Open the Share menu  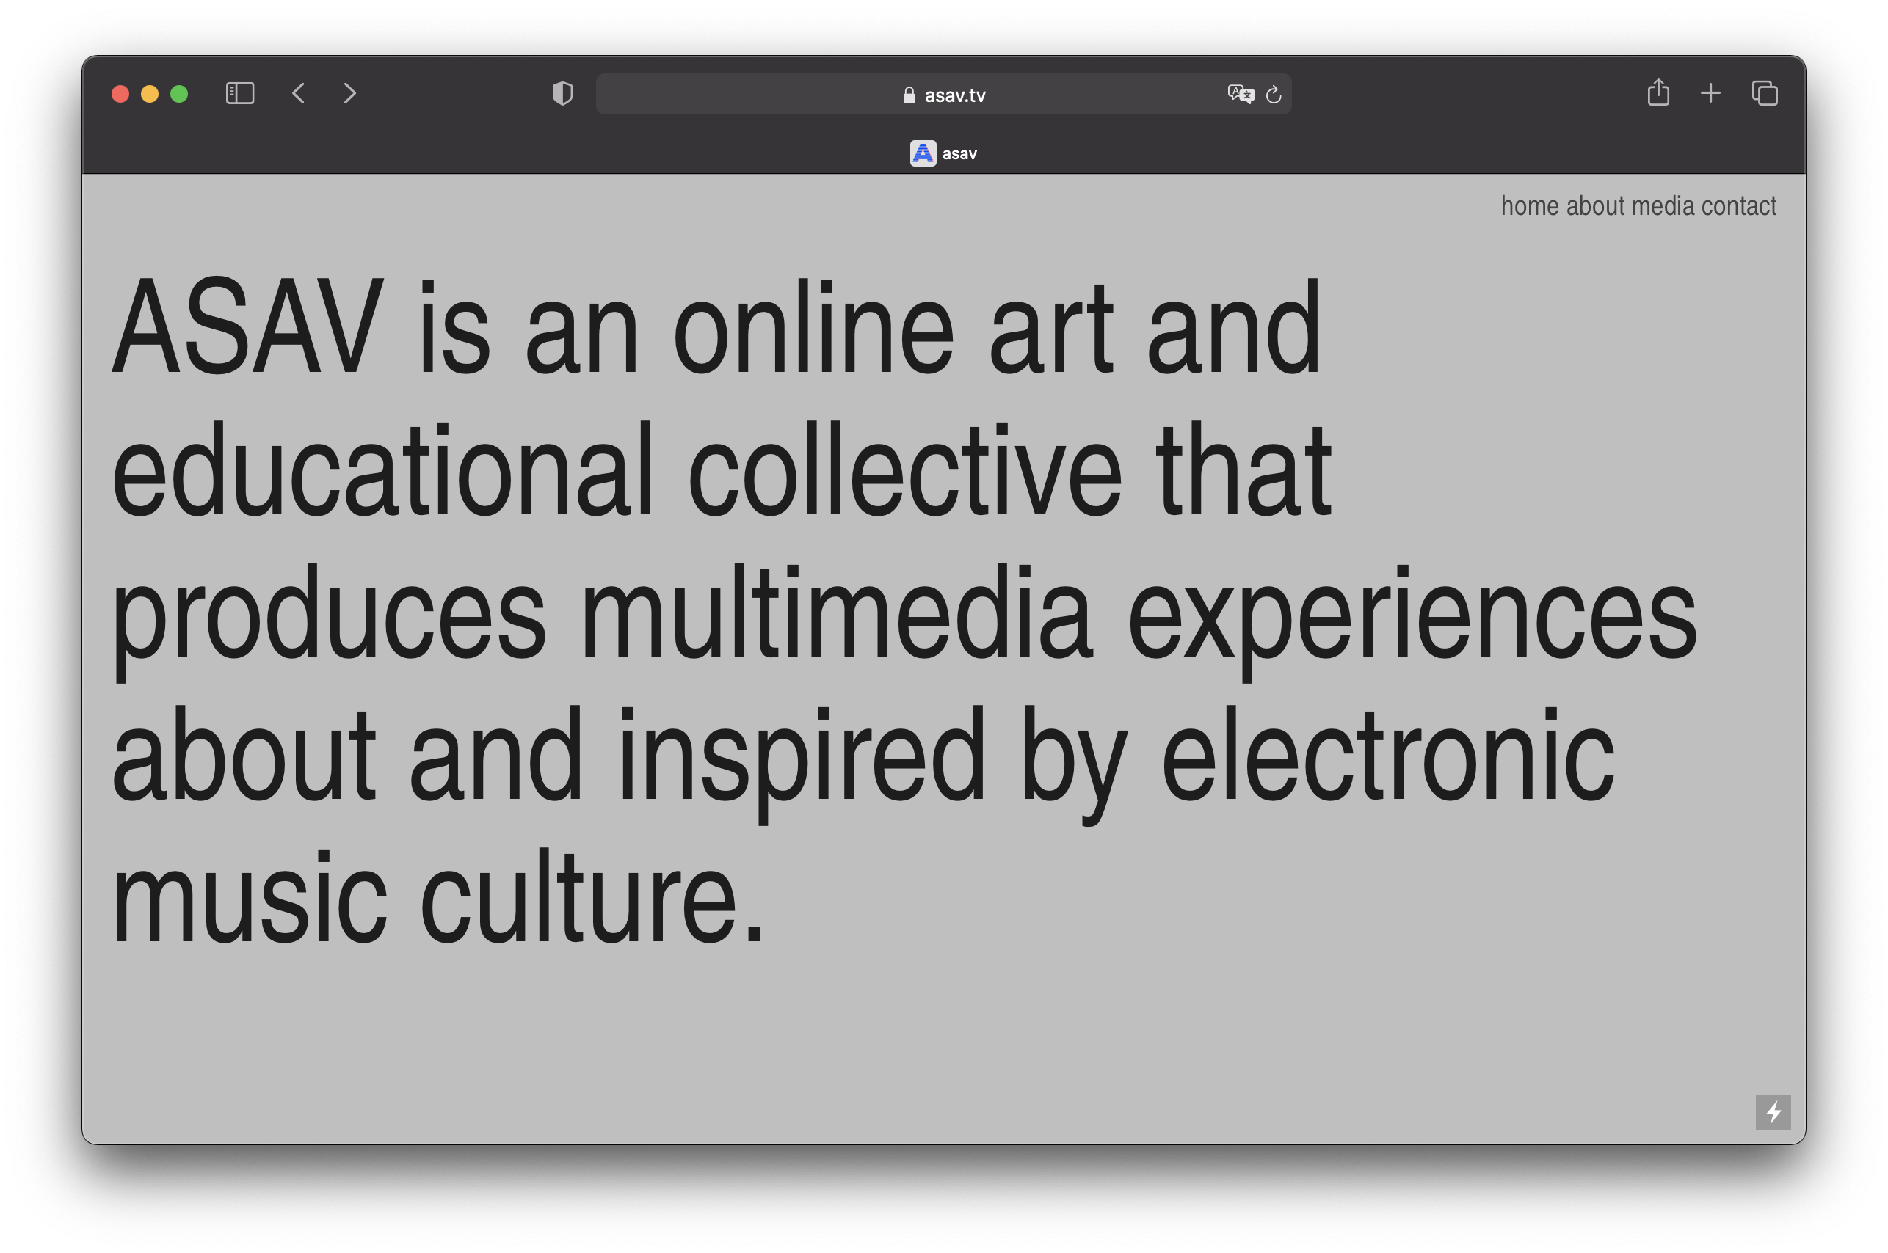(1658, 92)
